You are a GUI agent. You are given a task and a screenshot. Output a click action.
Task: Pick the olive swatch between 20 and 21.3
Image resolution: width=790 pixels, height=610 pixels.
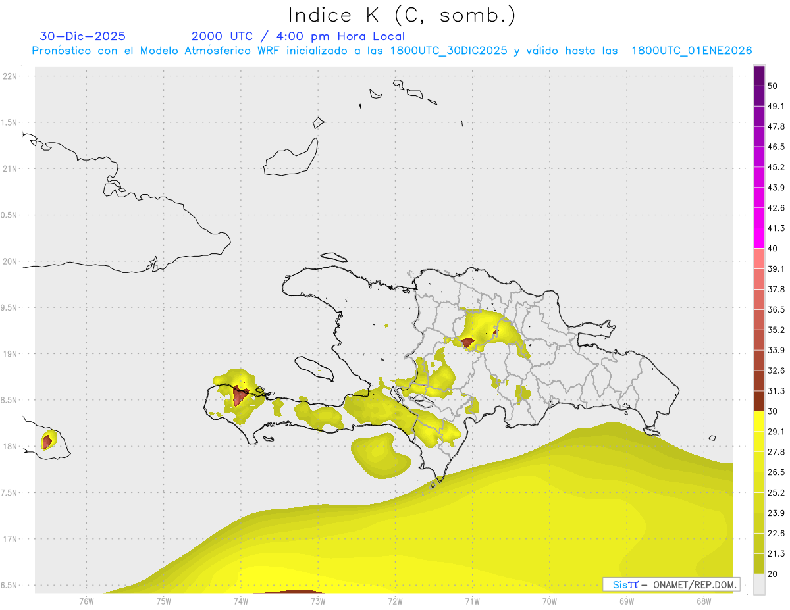tap(759, 564)
